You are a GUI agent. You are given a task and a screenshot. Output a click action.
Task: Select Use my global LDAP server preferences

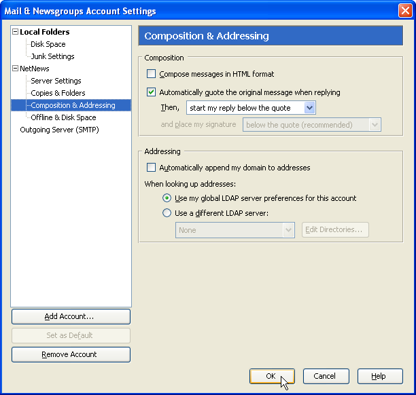pyautogui.click(x=167, y=198)
